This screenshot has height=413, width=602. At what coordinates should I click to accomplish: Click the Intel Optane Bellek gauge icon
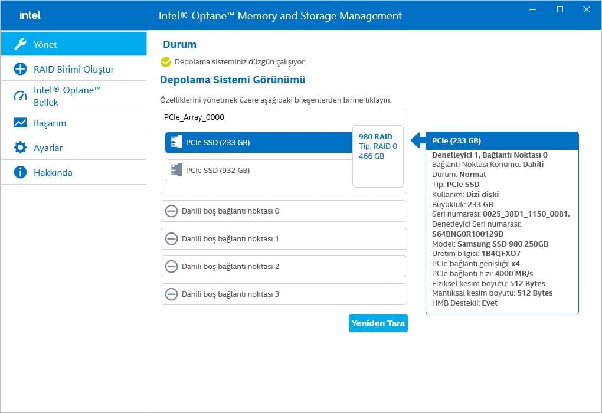20,96
